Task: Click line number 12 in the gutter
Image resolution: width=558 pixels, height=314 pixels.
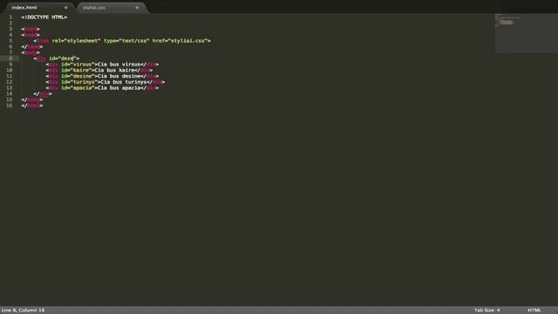Action: tap(10, 82)
